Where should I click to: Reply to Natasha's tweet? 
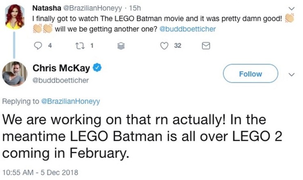[x=39, y=46]
